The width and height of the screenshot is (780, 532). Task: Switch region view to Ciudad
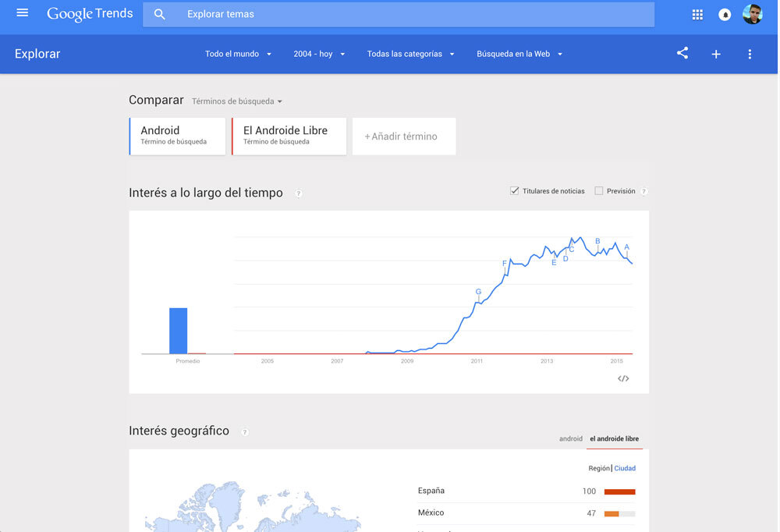pos(625,469)
